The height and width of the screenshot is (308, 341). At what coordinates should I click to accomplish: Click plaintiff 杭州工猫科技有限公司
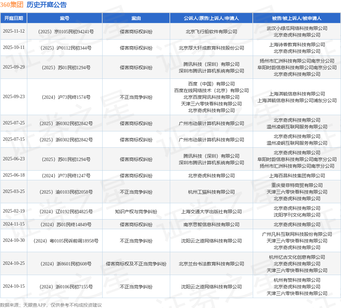[x=211, y=192]
